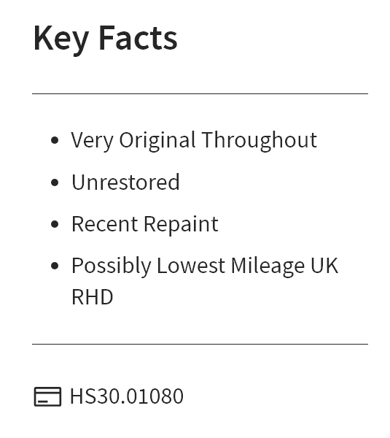
Task: Select the Possibly Lowest Mileage UK line
Action: click(205, 266)
